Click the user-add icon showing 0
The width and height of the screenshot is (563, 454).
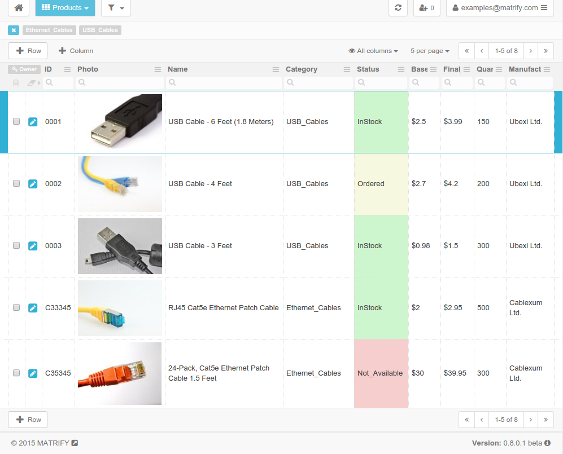pos(426,8)
